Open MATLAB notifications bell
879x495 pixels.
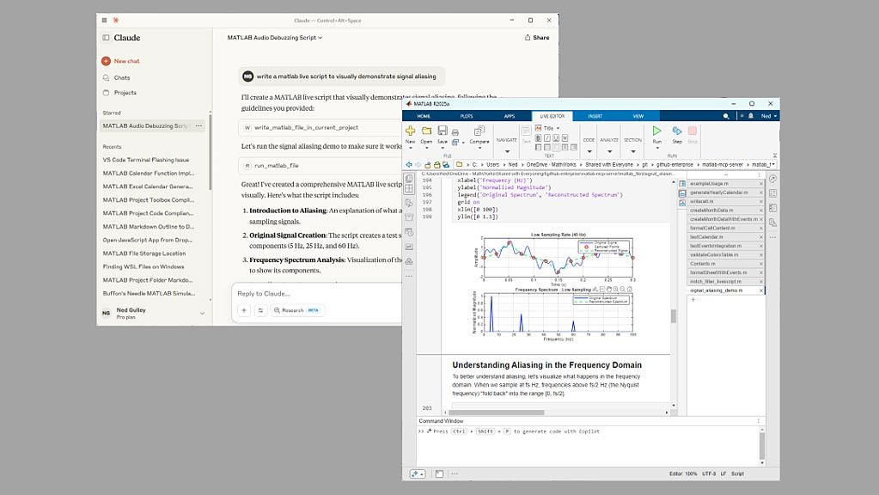point(751,116)
